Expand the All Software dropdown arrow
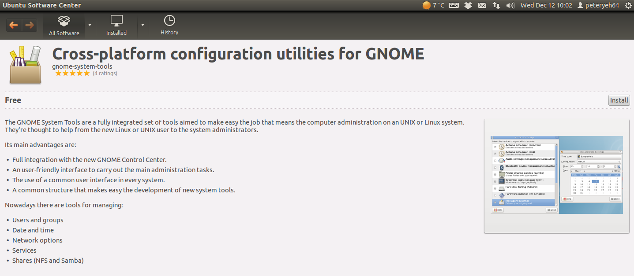Image resolution: width=634 pixels, height=276 pixels. coord(90,25)
